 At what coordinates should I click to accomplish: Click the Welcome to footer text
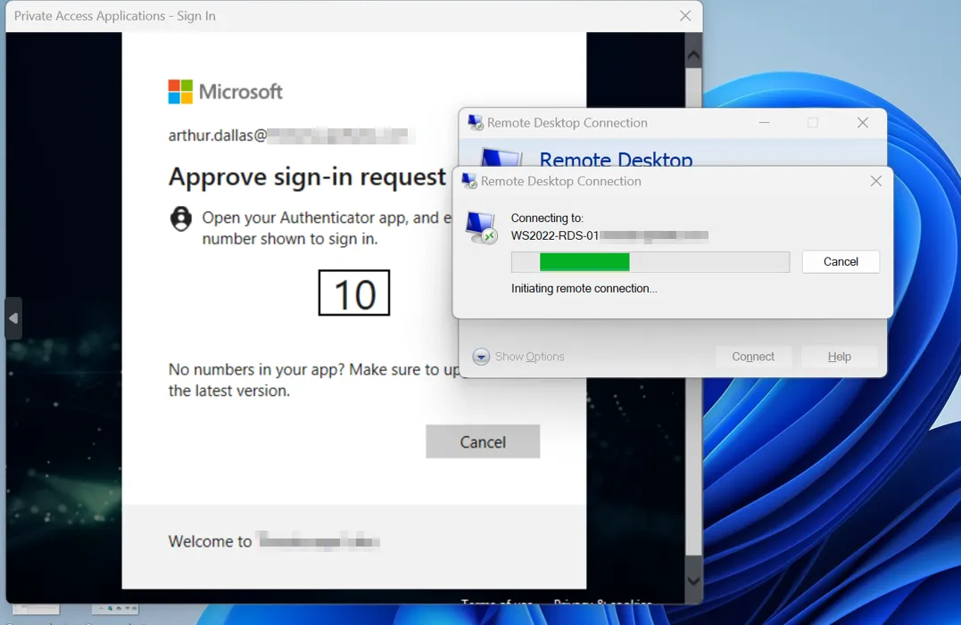point(211,541)
